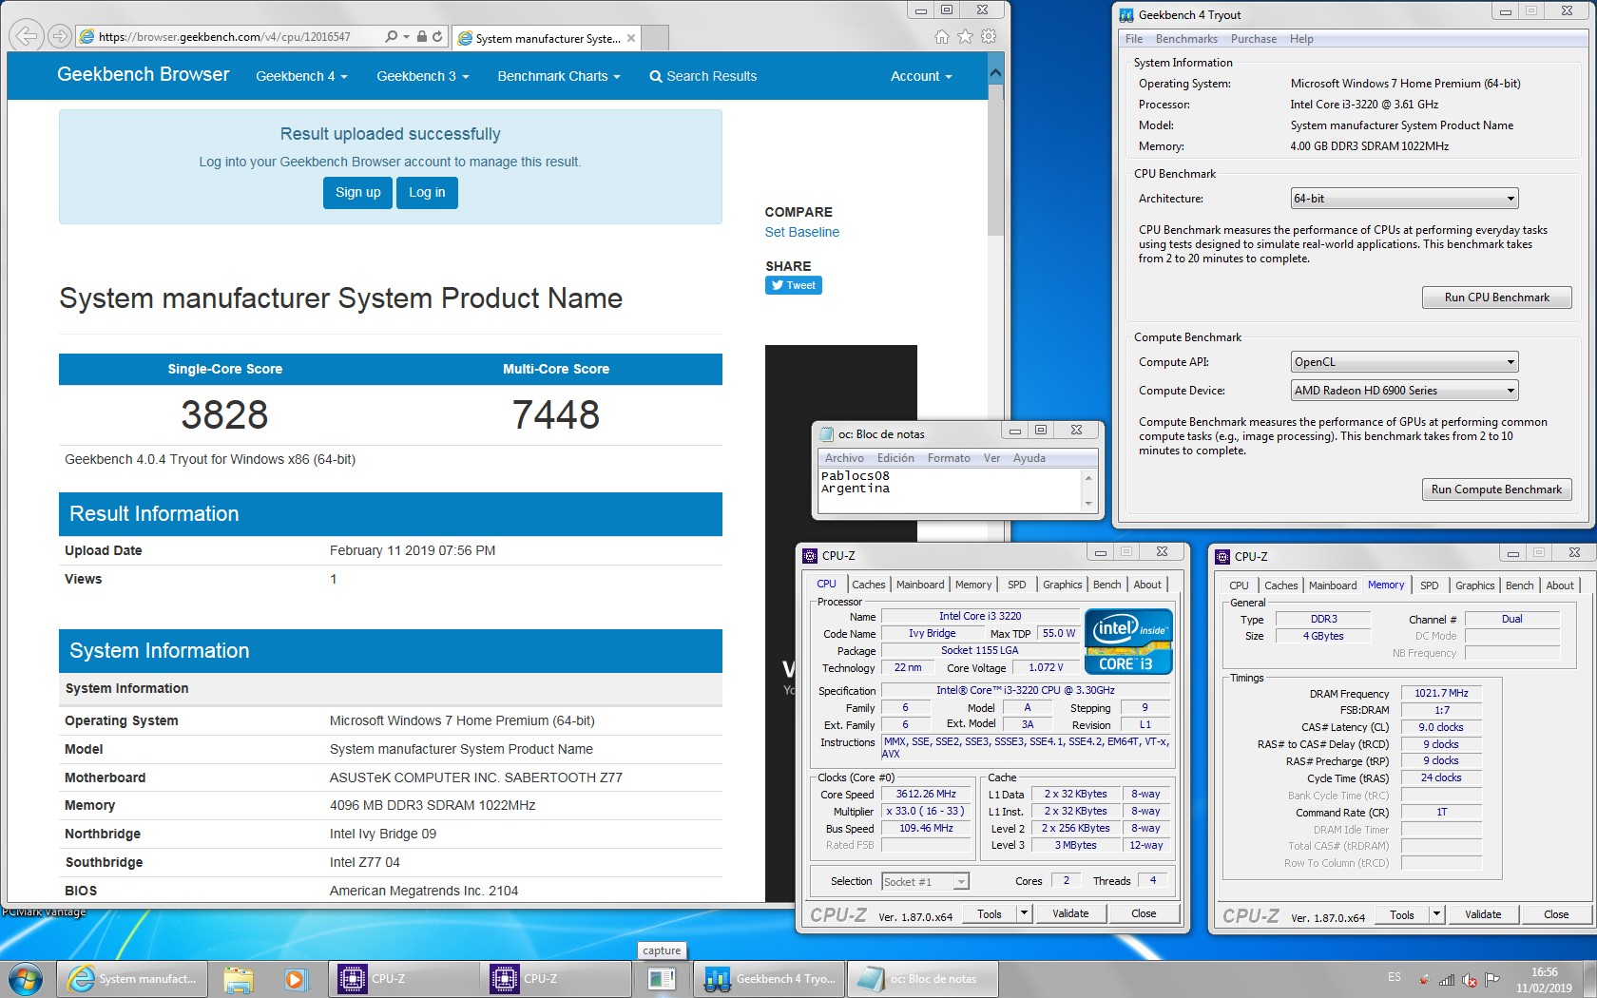Expand the Account dropdown menu
1597x998 pixels.
[x=921, y=76]
